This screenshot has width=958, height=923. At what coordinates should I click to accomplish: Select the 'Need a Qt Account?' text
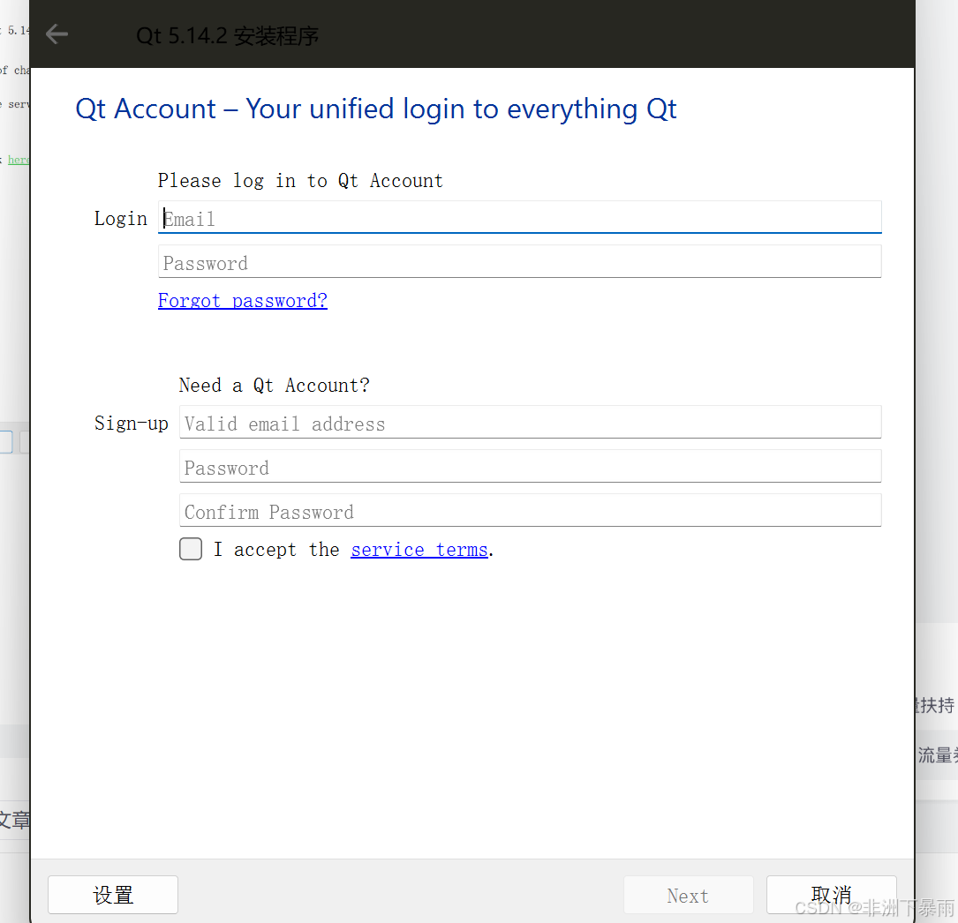[275, 386]
